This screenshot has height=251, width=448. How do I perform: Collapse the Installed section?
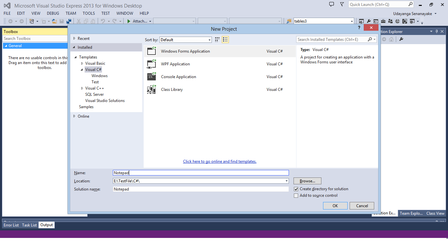pyautogui.click(x=74, y=47)
